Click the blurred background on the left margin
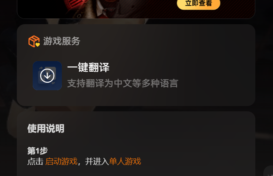 [8, 87]
